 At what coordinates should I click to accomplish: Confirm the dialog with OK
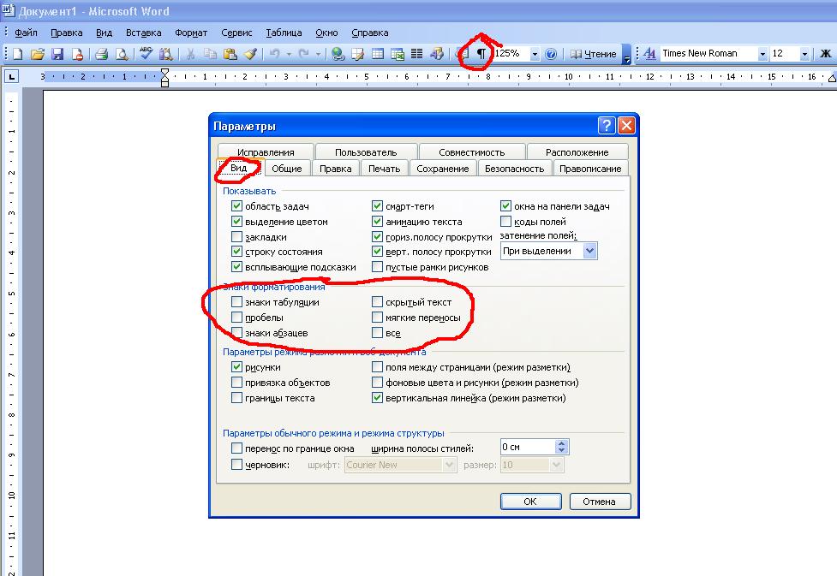[x=530, y=502]
